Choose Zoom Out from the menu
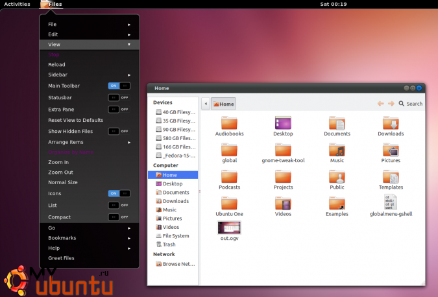The image size is (438, 297). pyautogui.click(x=90, y=172)
